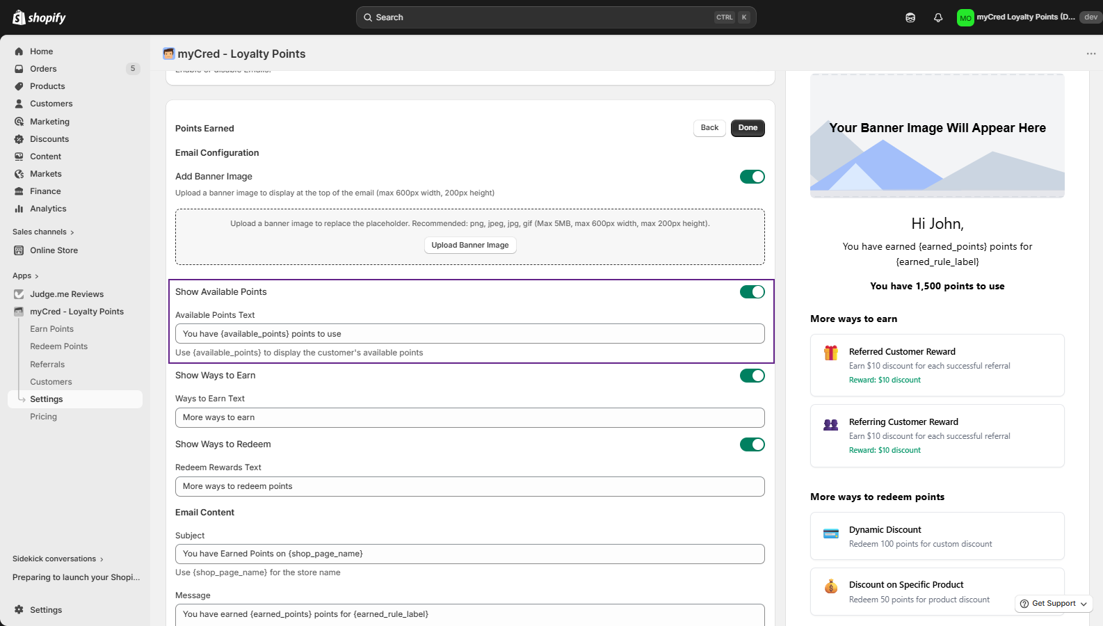
Task: Click the Online Store icon in the sidebar
Action: click(19, 250)
